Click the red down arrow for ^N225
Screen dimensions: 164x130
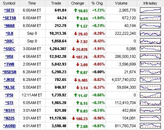pos(73,118)
